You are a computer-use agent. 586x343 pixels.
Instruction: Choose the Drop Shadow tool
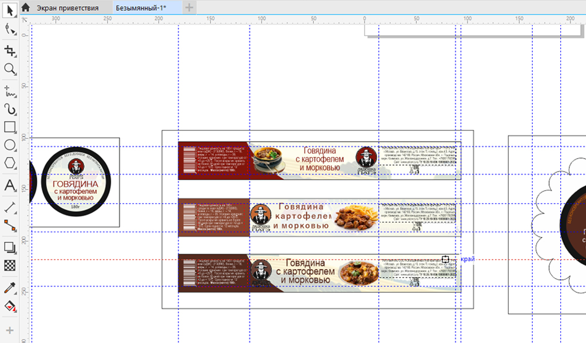coord(10,247)
